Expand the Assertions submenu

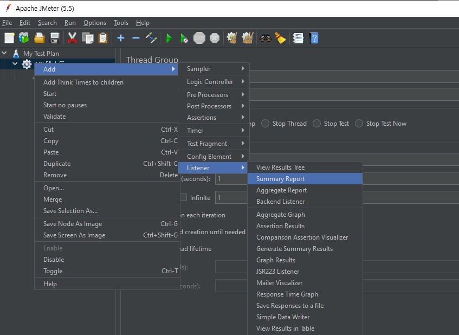pyautogui.click(x=214, y=118)
